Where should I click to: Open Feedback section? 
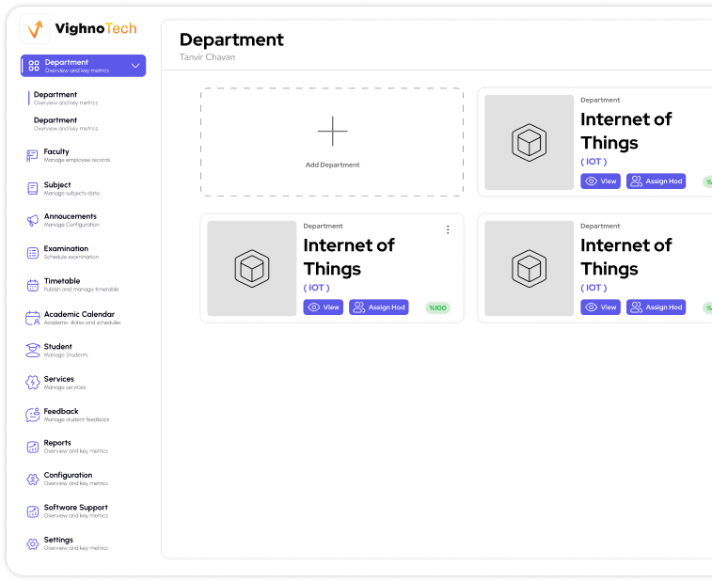pyautogui.click(x=77, y=415)
